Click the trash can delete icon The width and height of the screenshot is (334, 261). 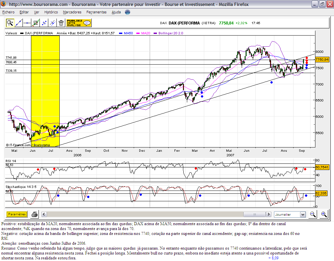click(x=61, y=23)
